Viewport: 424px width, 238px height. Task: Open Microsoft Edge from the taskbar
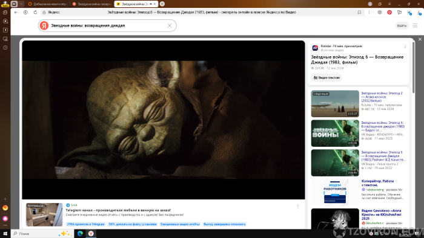point(80,233)
